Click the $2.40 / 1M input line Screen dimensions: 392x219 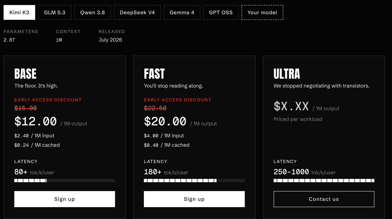(x=34, y=135)
